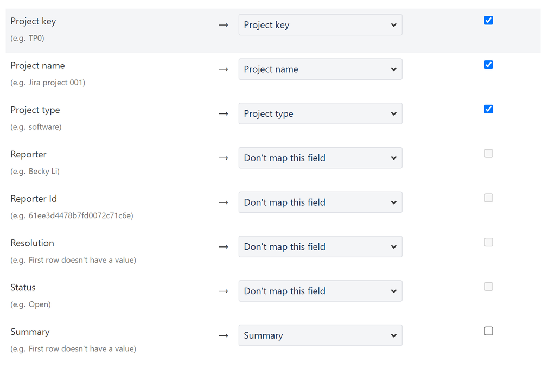Click the arrow icon beside Project key
This screenshot has height=368, width=542.
click(x=223, y=26)
